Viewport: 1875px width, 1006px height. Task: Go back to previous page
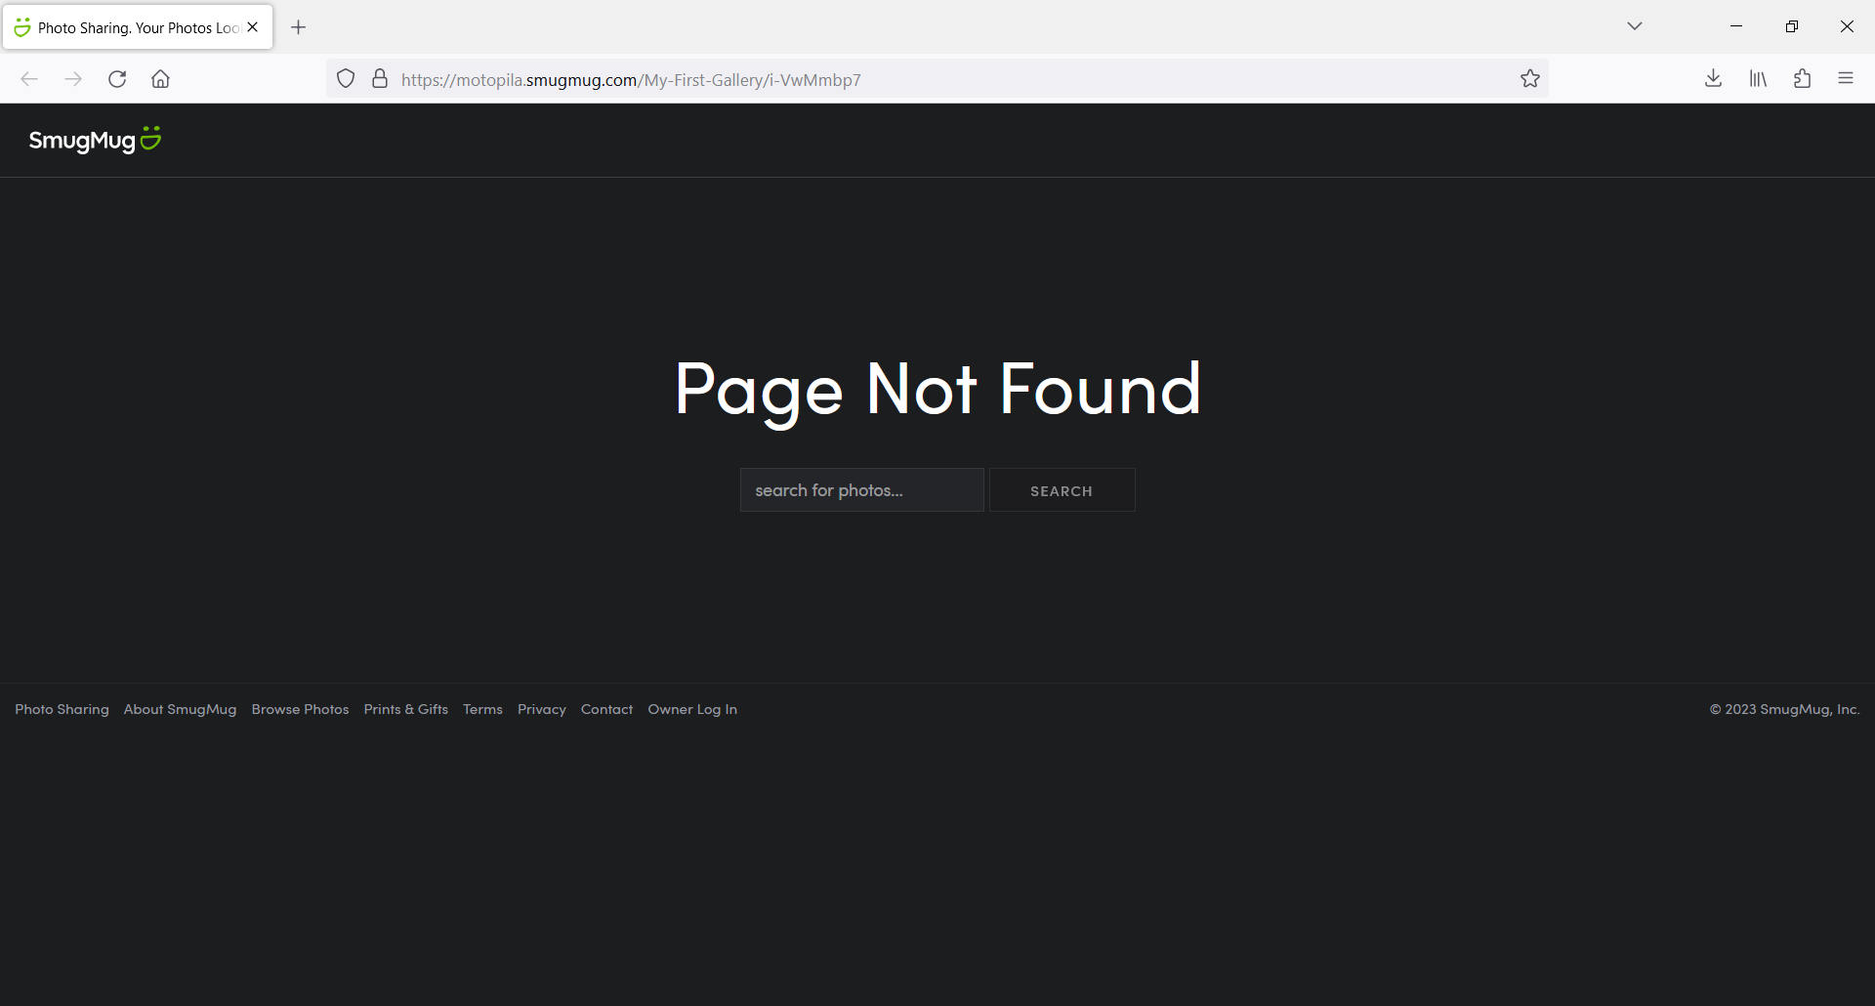[x=29, y=79]
